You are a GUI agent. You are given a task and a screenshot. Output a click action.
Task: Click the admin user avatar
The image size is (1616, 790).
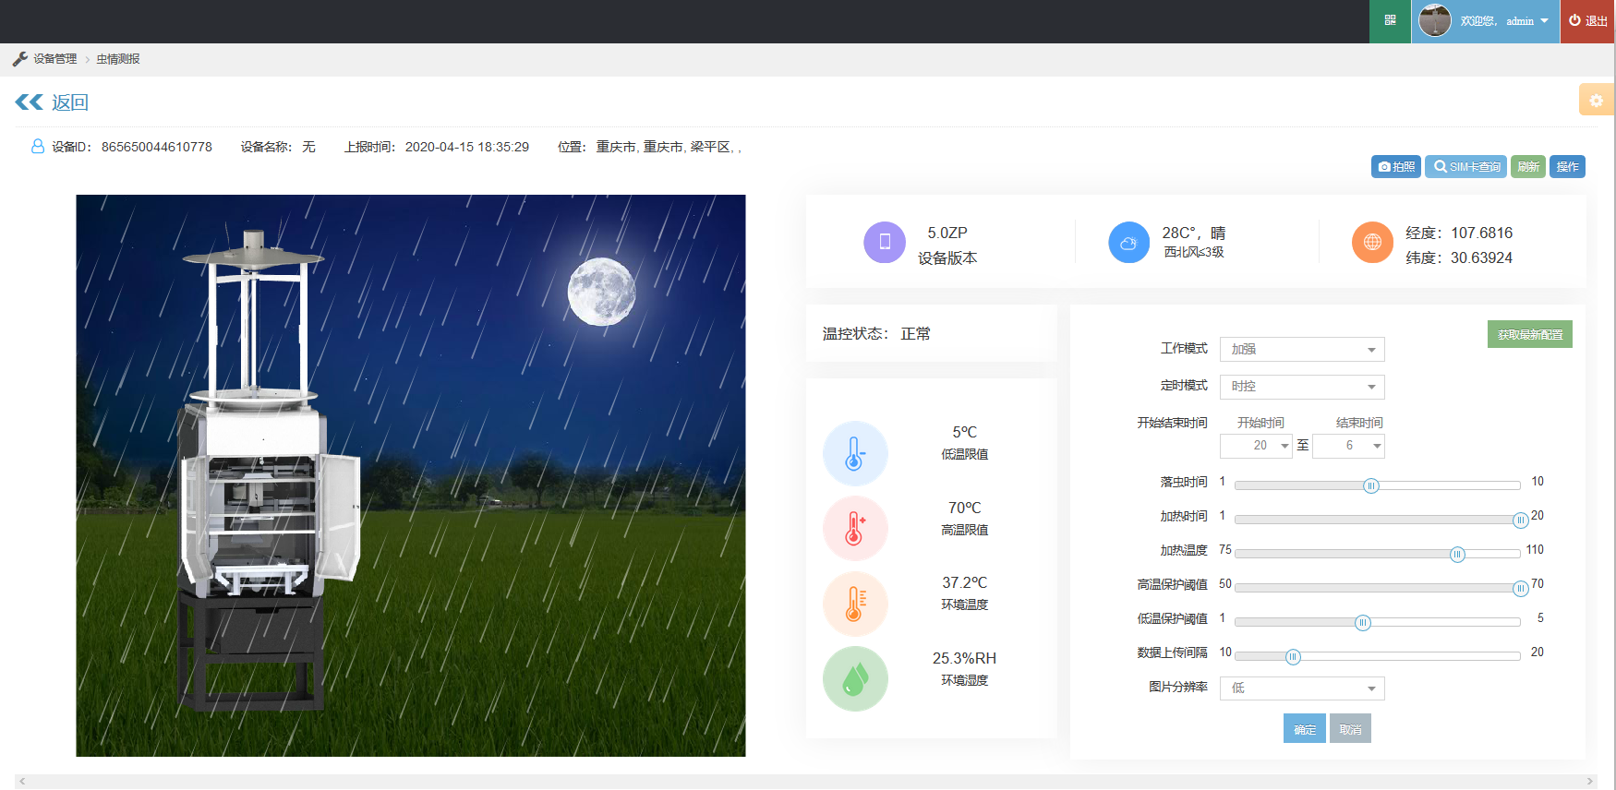[1434, 20]
